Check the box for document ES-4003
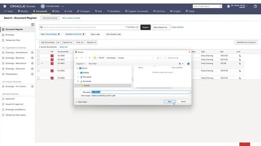261x146 pixels. [x=38, y=71]
